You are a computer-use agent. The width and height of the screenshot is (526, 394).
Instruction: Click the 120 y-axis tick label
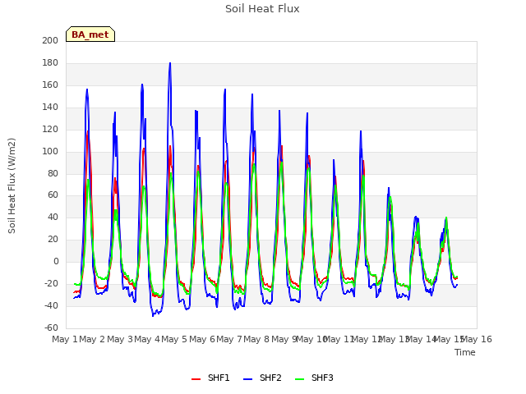50,129
